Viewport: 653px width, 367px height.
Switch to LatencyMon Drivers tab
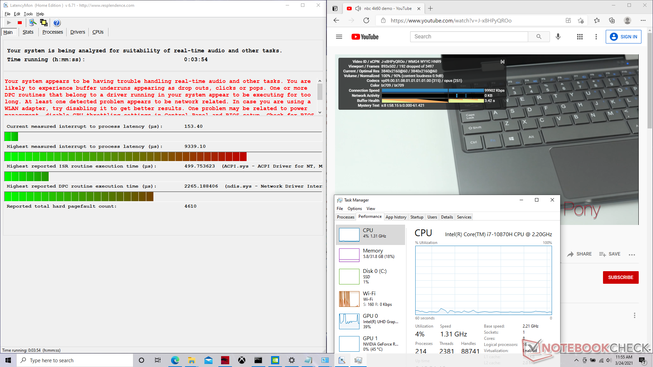[x=78, y=32]
